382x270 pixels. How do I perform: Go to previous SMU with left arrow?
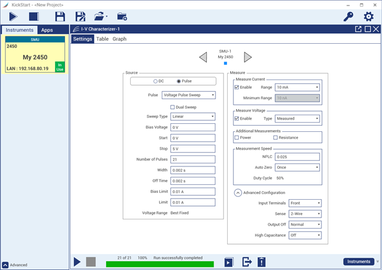pyautogui.click(x=203, y=57)
